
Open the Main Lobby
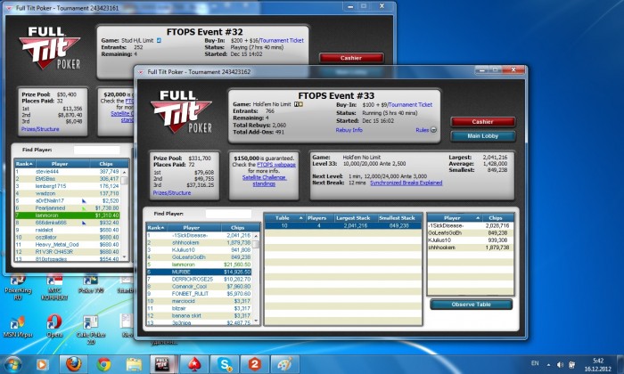[x=483, y=136]
